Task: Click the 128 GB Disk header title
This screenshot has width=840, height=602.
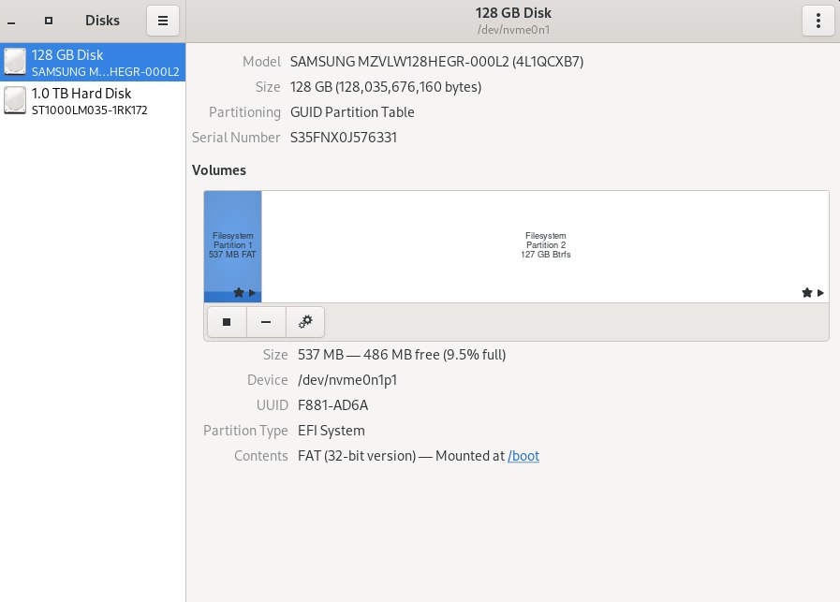Action: point(513,13)
